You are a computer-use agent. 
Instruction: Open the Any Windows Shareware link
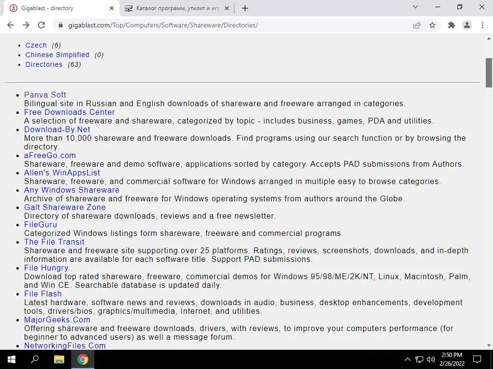[x=72, y=190]
